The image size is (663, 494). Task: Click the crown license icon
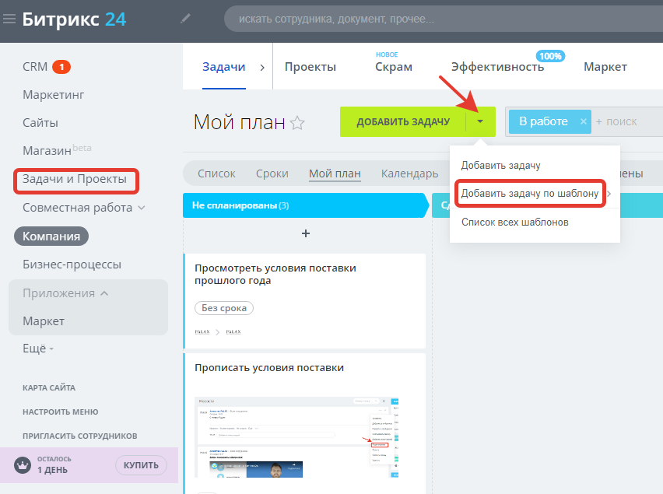[x=22, y=465]
